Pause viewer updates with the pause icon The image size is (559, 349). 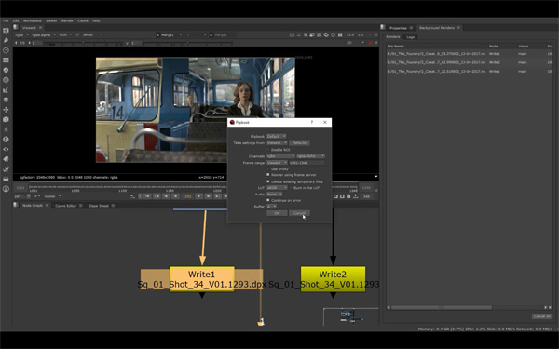[x=340, y=35]
